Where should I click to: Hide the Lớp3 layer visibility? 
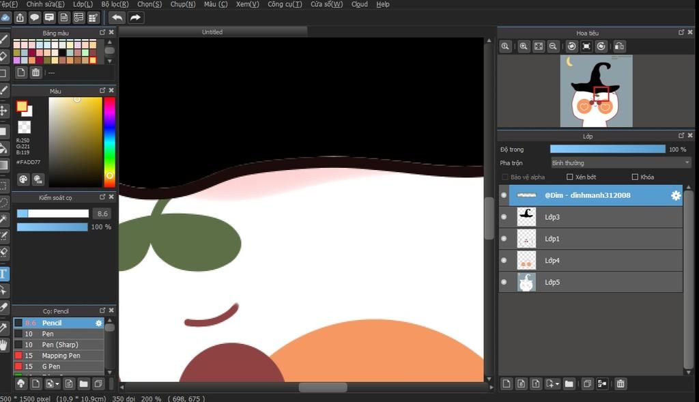click(504, 217)
